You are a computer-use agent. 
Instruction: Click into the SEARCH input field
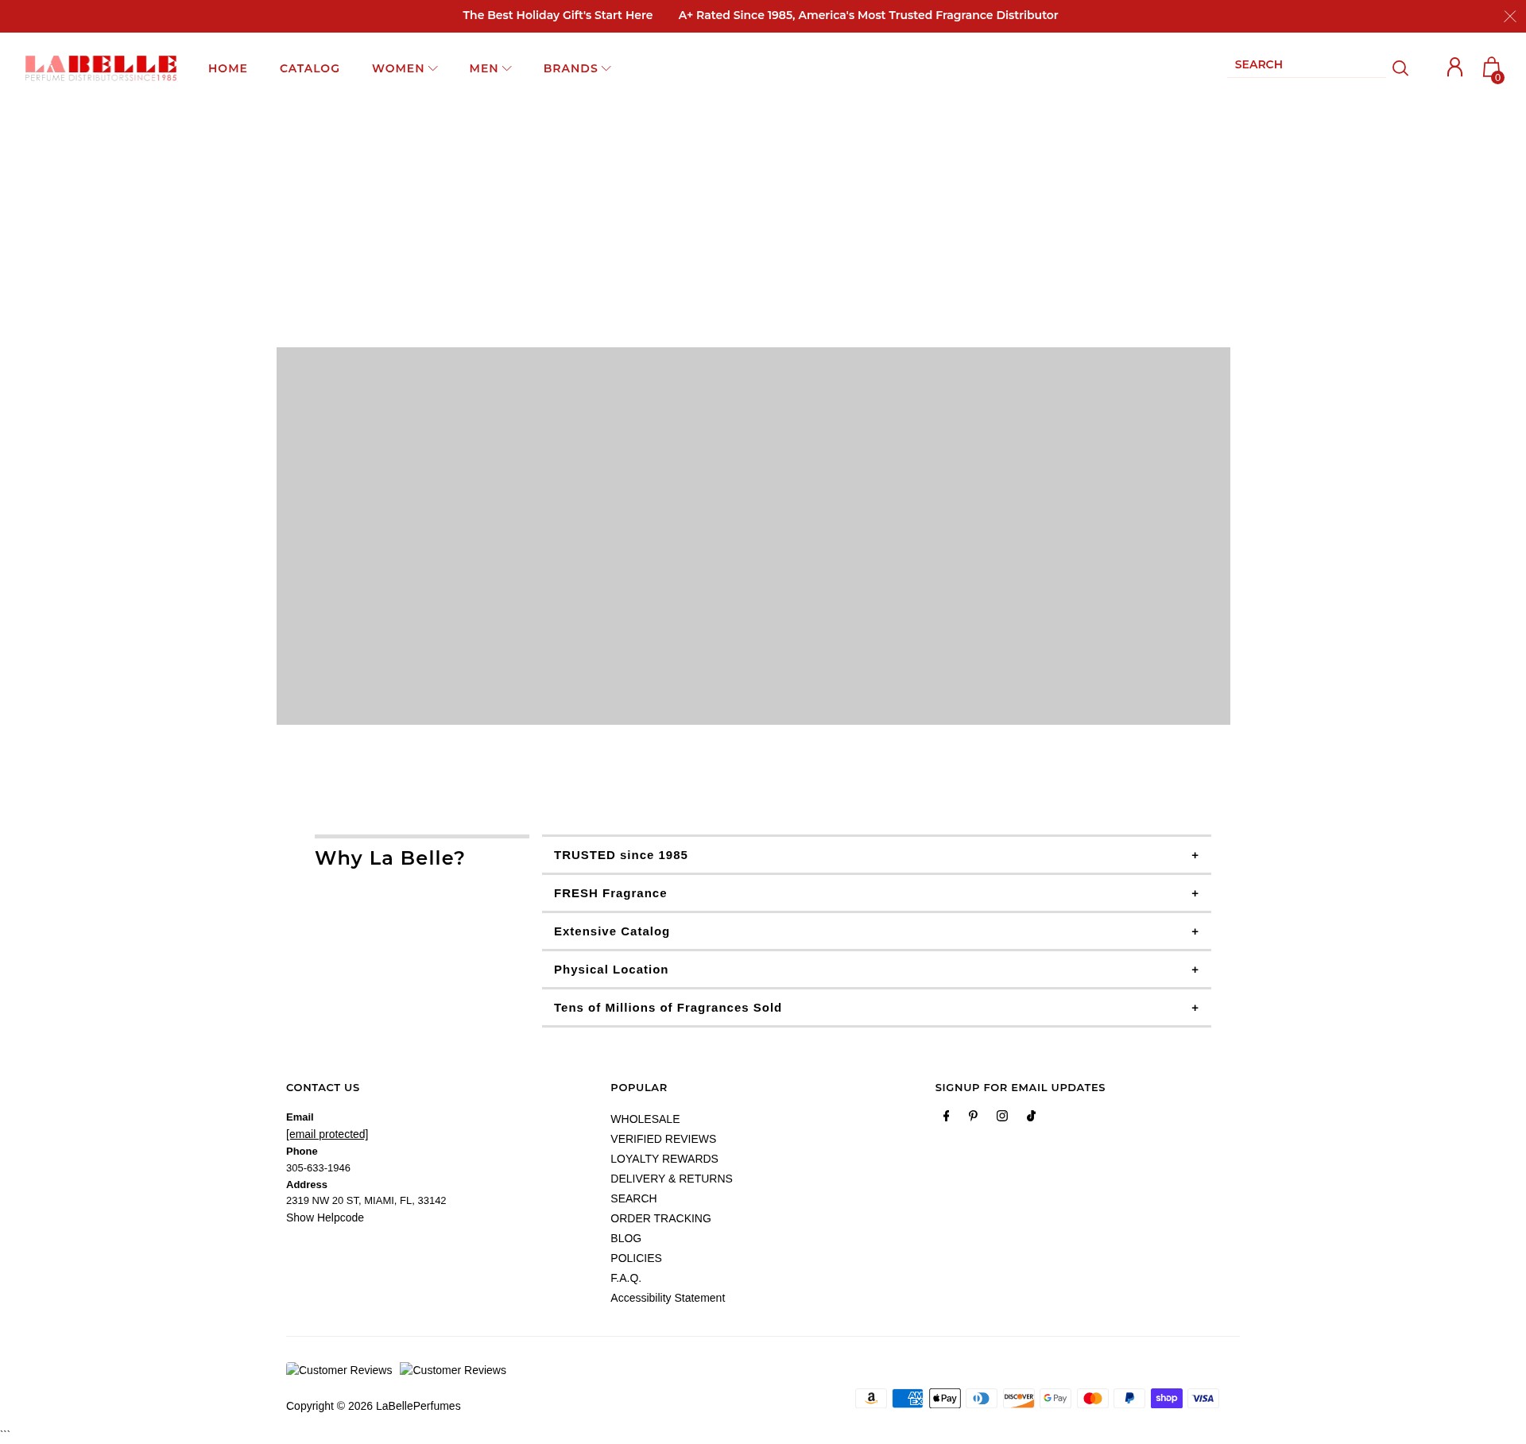click(x=1306, y=65)
